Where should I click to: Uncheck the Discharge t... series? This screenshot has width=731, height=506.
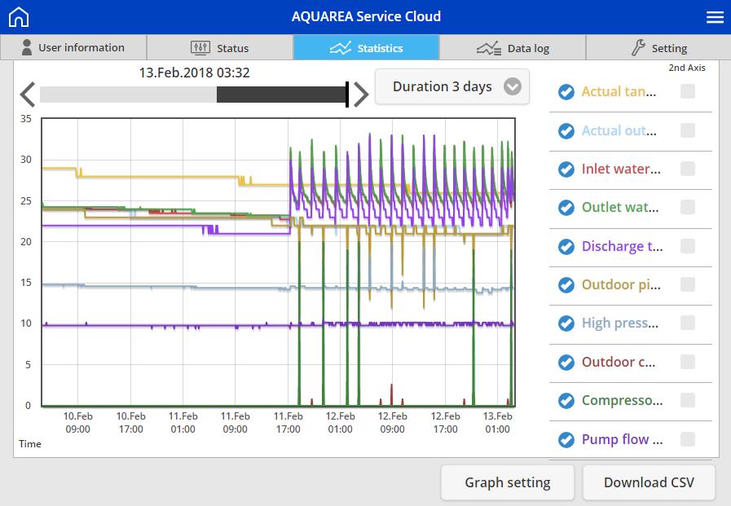click(566, 246)
